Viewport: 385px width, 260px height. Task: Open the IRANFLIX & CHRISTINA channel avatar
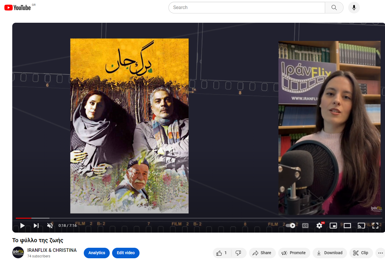click(18, 252)
